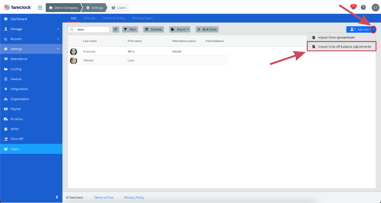Open Integrations settings
The width and height of the screenshot is (381, 203).
(x=31, y=89)
